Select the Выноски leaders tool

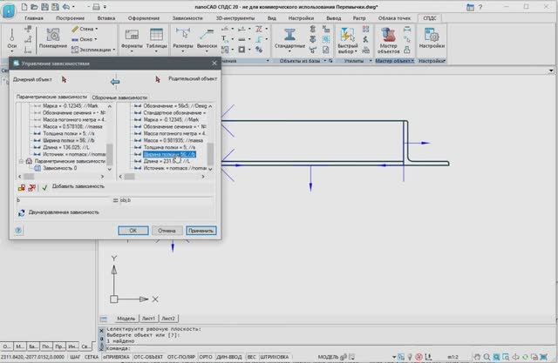coord(207,39)
